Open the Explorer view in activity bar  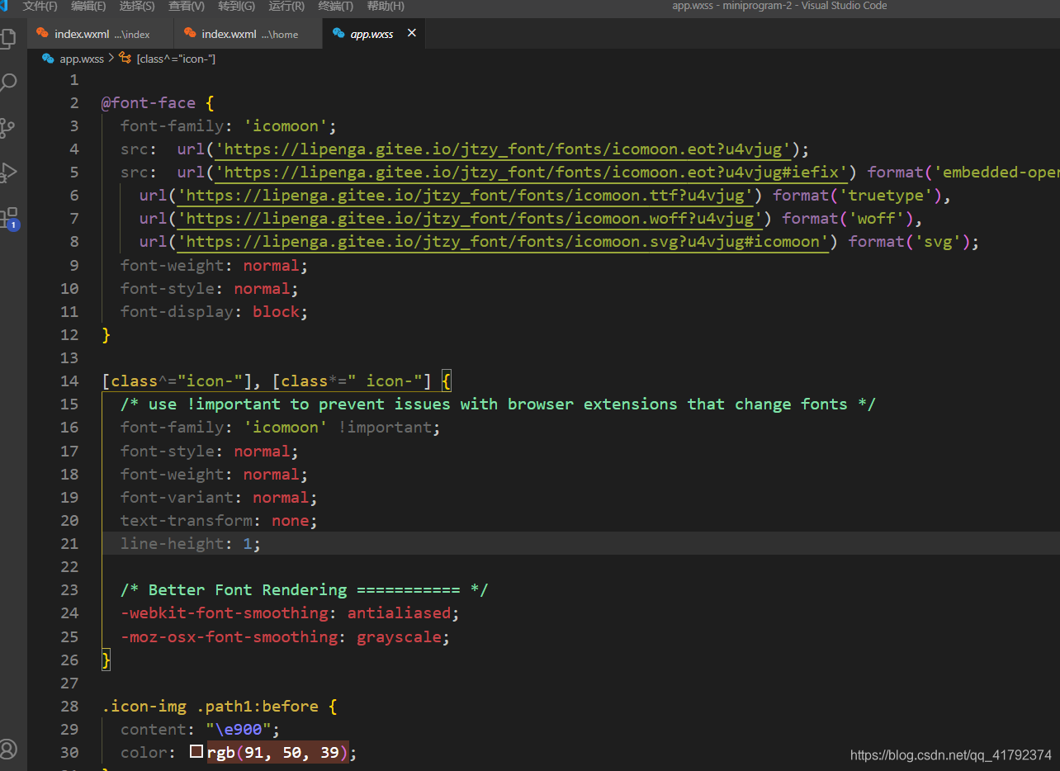coord(7,38)
